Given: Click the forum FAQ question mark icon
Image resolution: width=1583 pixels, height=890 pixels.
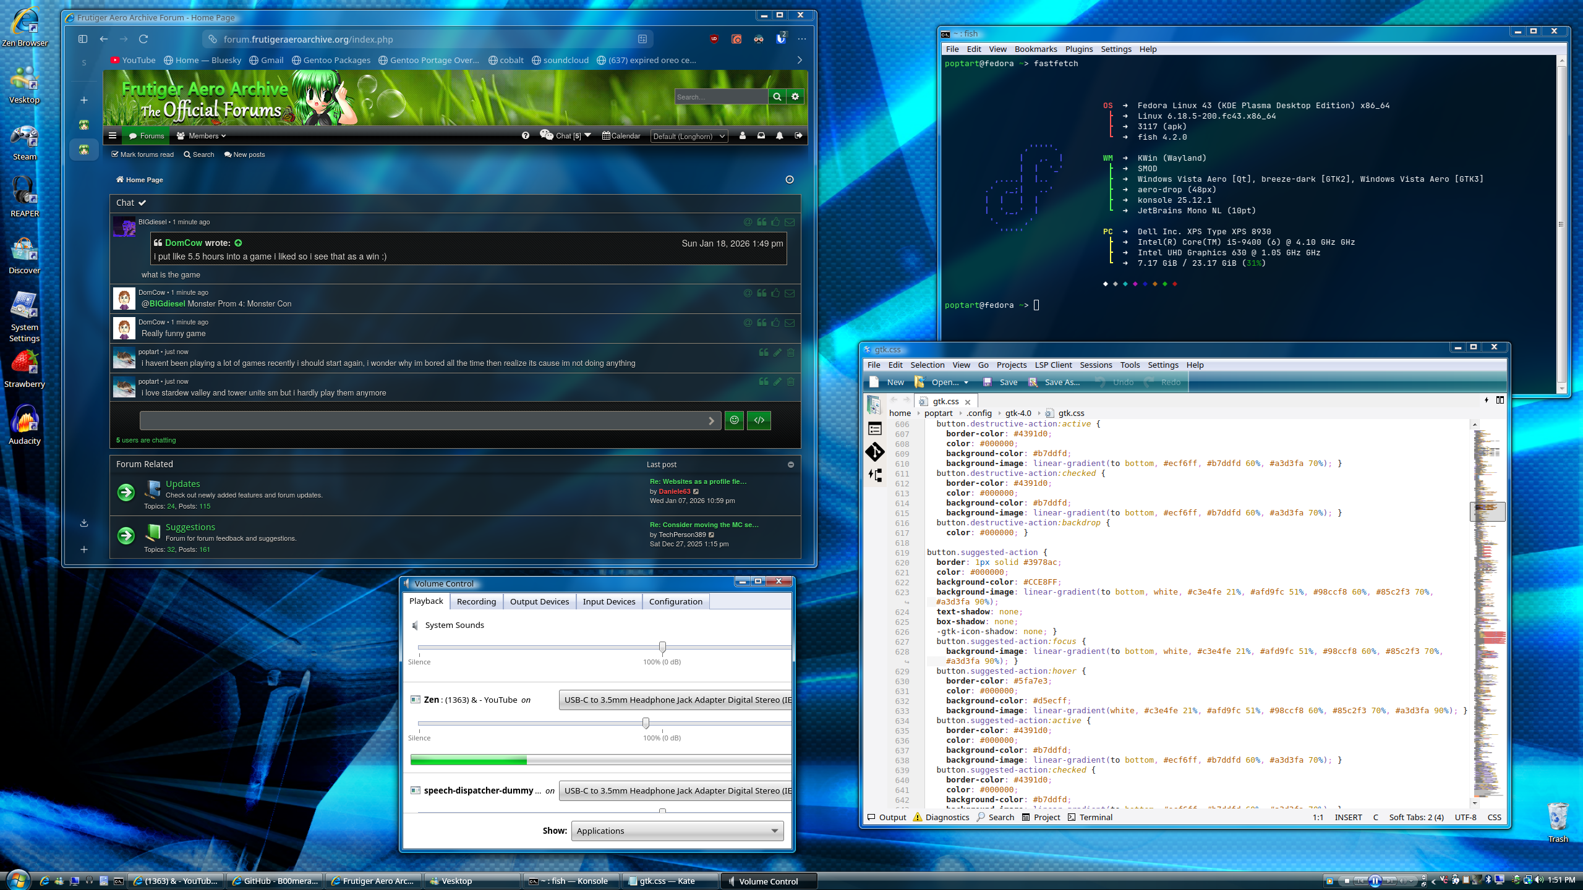Looking at the screenshot, I should coord(526,136).
